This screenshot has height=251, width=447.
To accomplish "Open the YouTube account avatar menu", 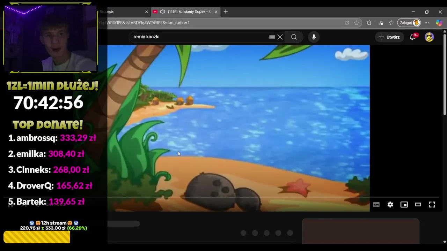I will coord(429,37).
